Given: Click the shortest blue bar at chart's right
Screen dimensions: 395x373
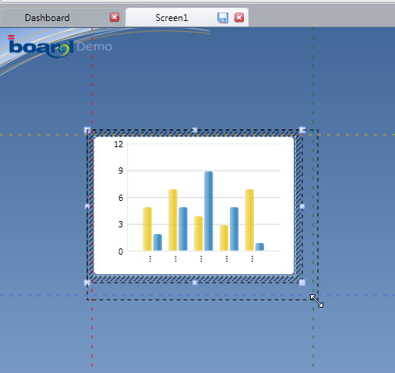Looking at the screenshot, I should click(x=259, y=247).
